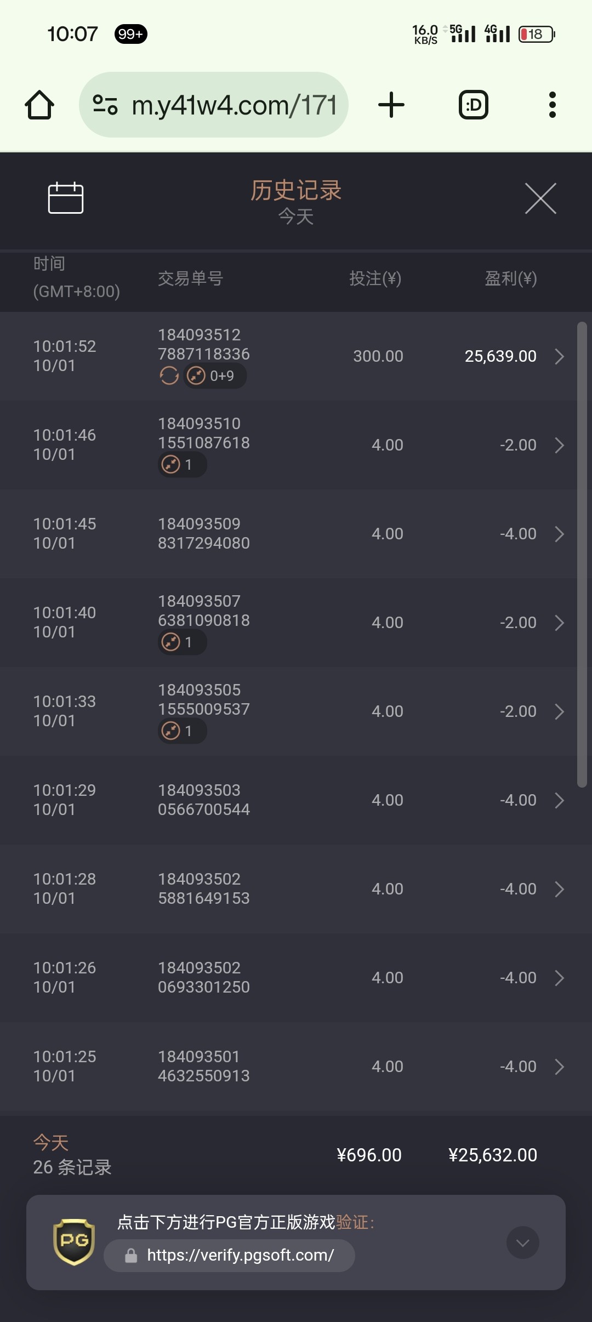Open a new browser tab with plus icon
Screen dimensions: 592x1322
(391, 105)
